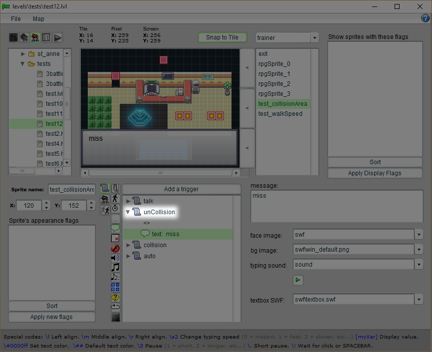Click Apply Display Flags button
This screenshot has height=352, width=432.
[375, 173]
